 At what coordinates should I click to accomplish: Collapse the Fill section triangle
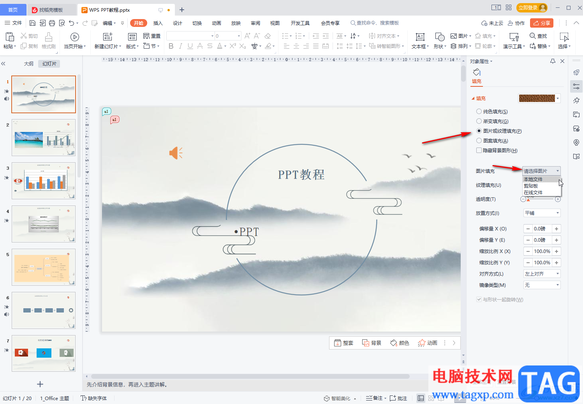tap(473, 98)
